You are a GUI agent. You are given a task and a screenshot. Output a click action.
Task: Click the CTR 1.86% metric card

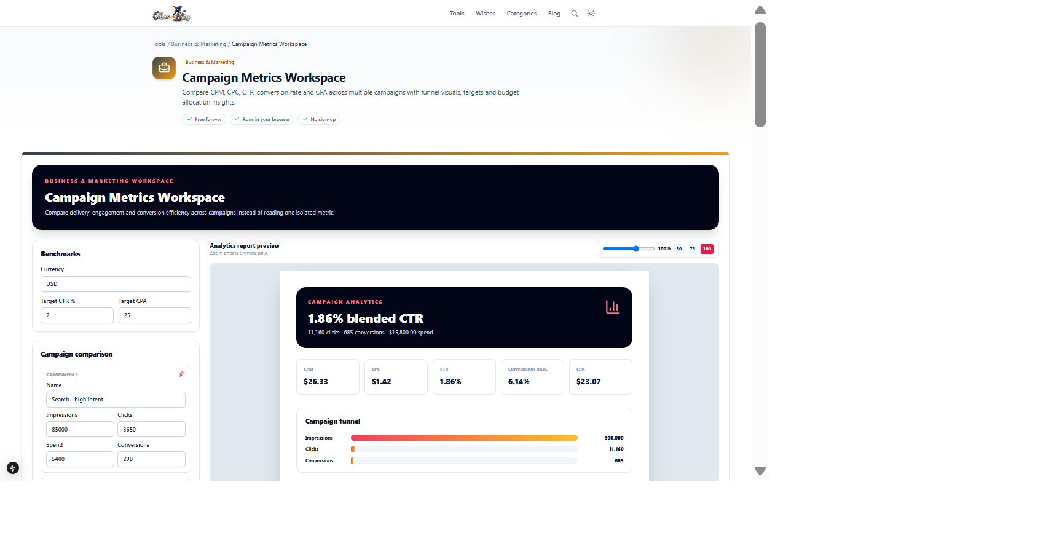point(464,377)
